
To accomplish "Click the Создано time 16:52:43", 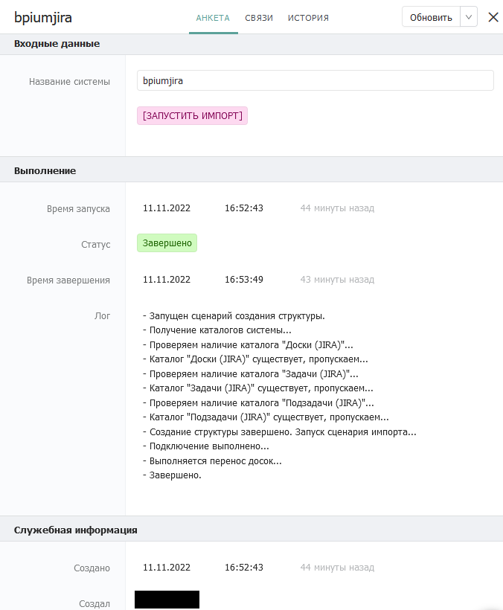I will coord(244,568).
